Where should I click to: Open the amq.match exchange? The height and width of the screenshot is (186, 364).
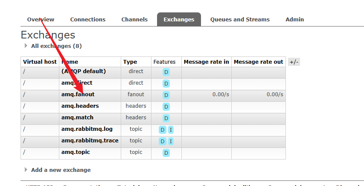coord(77,118)
